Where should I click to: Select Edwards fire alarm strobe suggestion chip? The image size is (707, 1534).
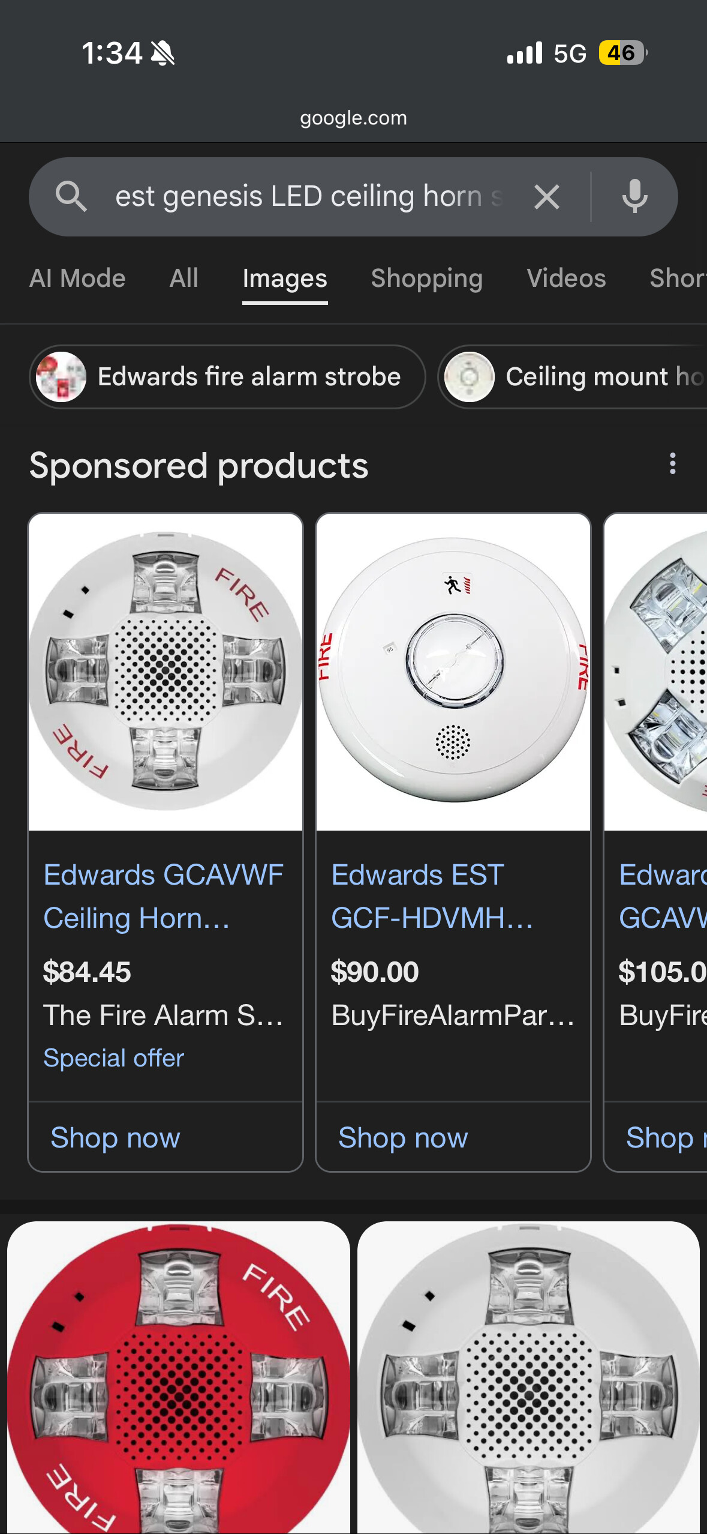click(248, 377)
